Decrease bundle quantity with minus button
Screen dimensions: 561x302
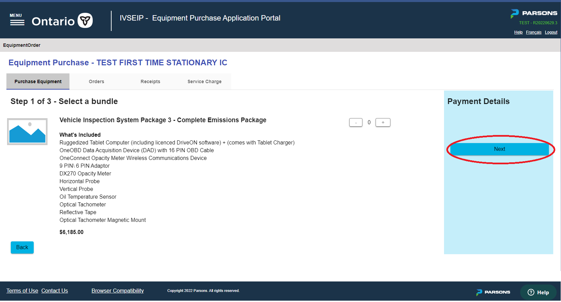pos(356,123)
